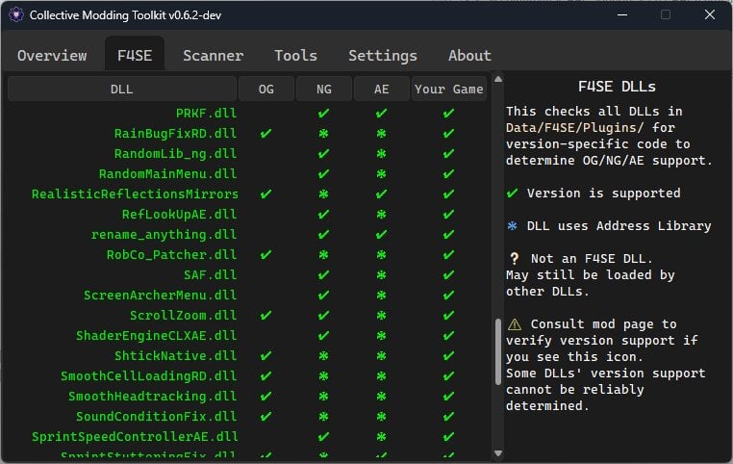The image size is (733, 464).
Task: Click NG checkmark for PRKF.dll
Action: click(323, 114)
